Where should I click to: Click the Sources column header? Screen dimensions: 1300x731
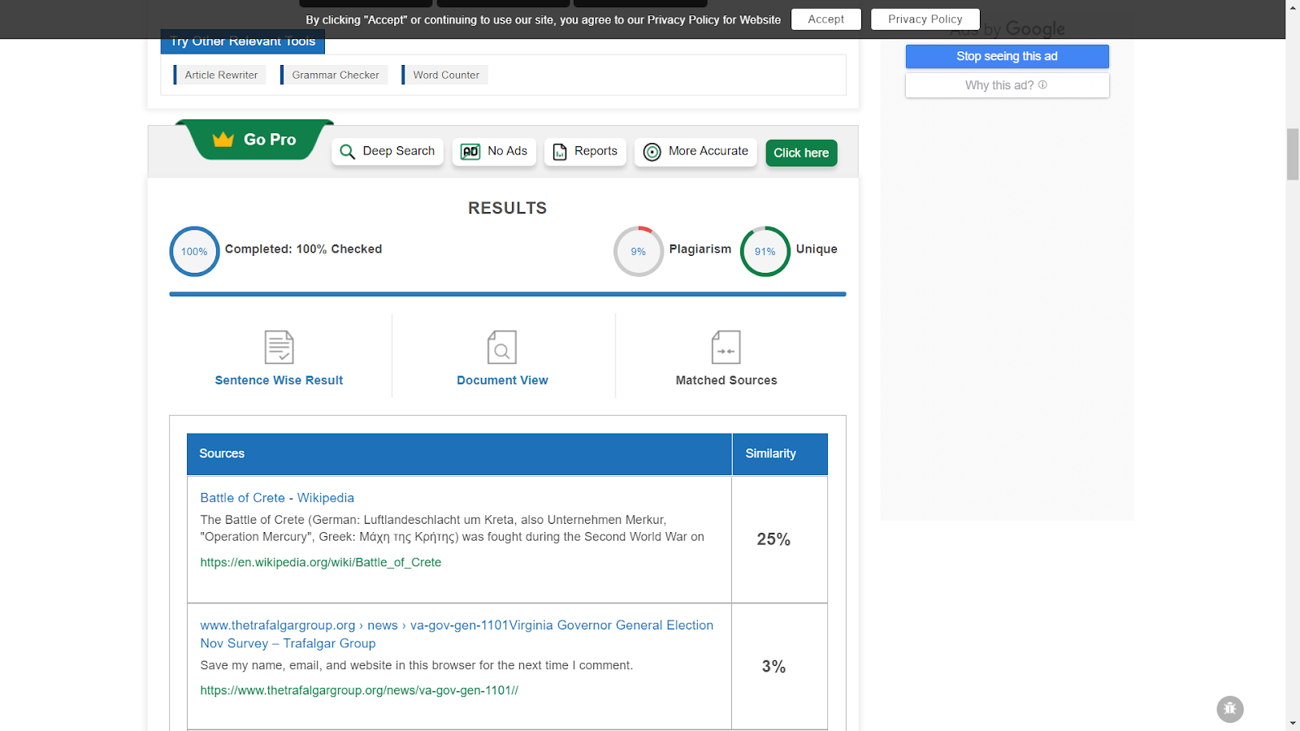tap(460, 454)
